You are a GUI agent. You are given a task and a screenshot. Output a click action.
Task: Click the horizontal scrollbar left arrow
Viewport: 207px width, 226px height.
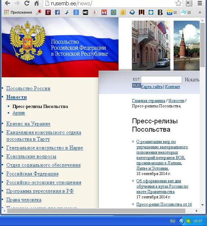(5, 211)
